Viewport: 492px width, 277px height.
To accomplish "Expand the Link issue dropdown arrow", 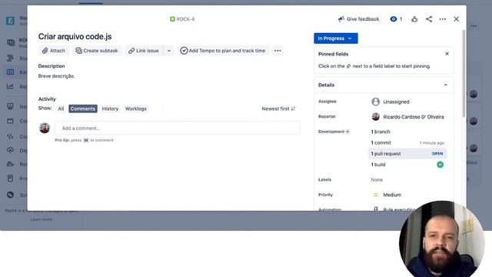I will 169,51.
